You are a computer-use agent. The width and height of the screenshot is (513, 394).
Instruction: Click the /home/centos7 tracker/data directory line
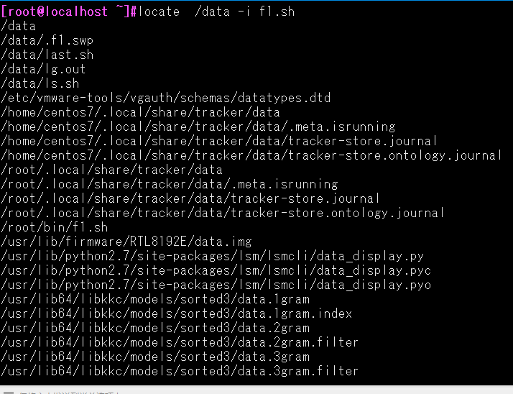click(x=140, y=113)
